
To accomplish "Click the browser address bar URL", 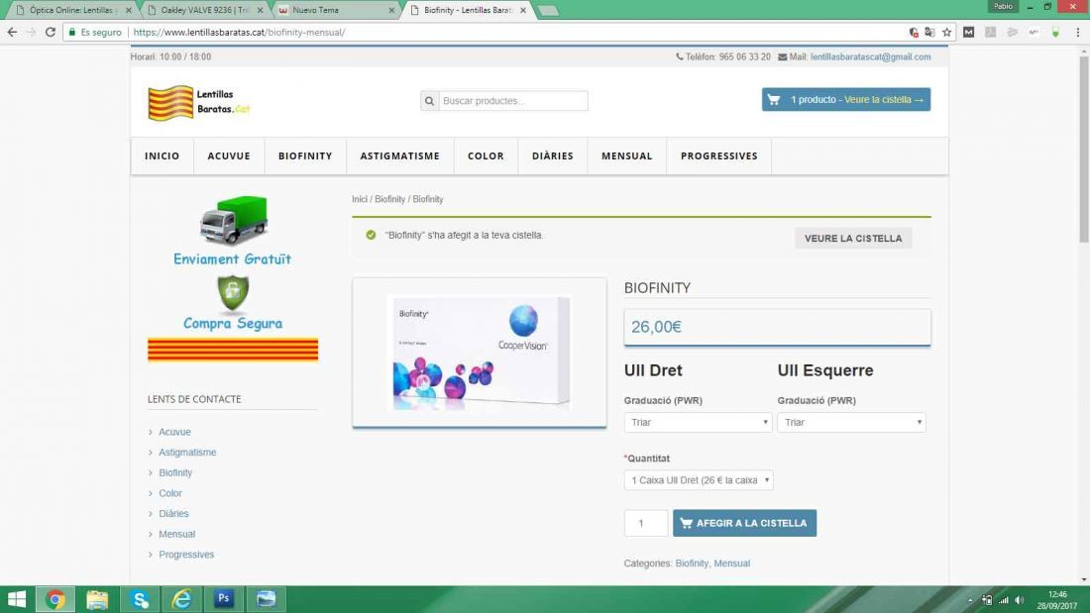I will (x=239, y=32).
